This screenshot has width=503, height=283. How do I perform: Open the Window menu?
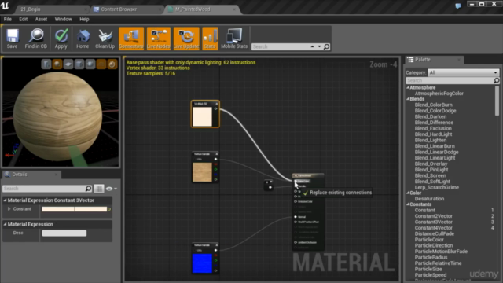pos(63,19)
